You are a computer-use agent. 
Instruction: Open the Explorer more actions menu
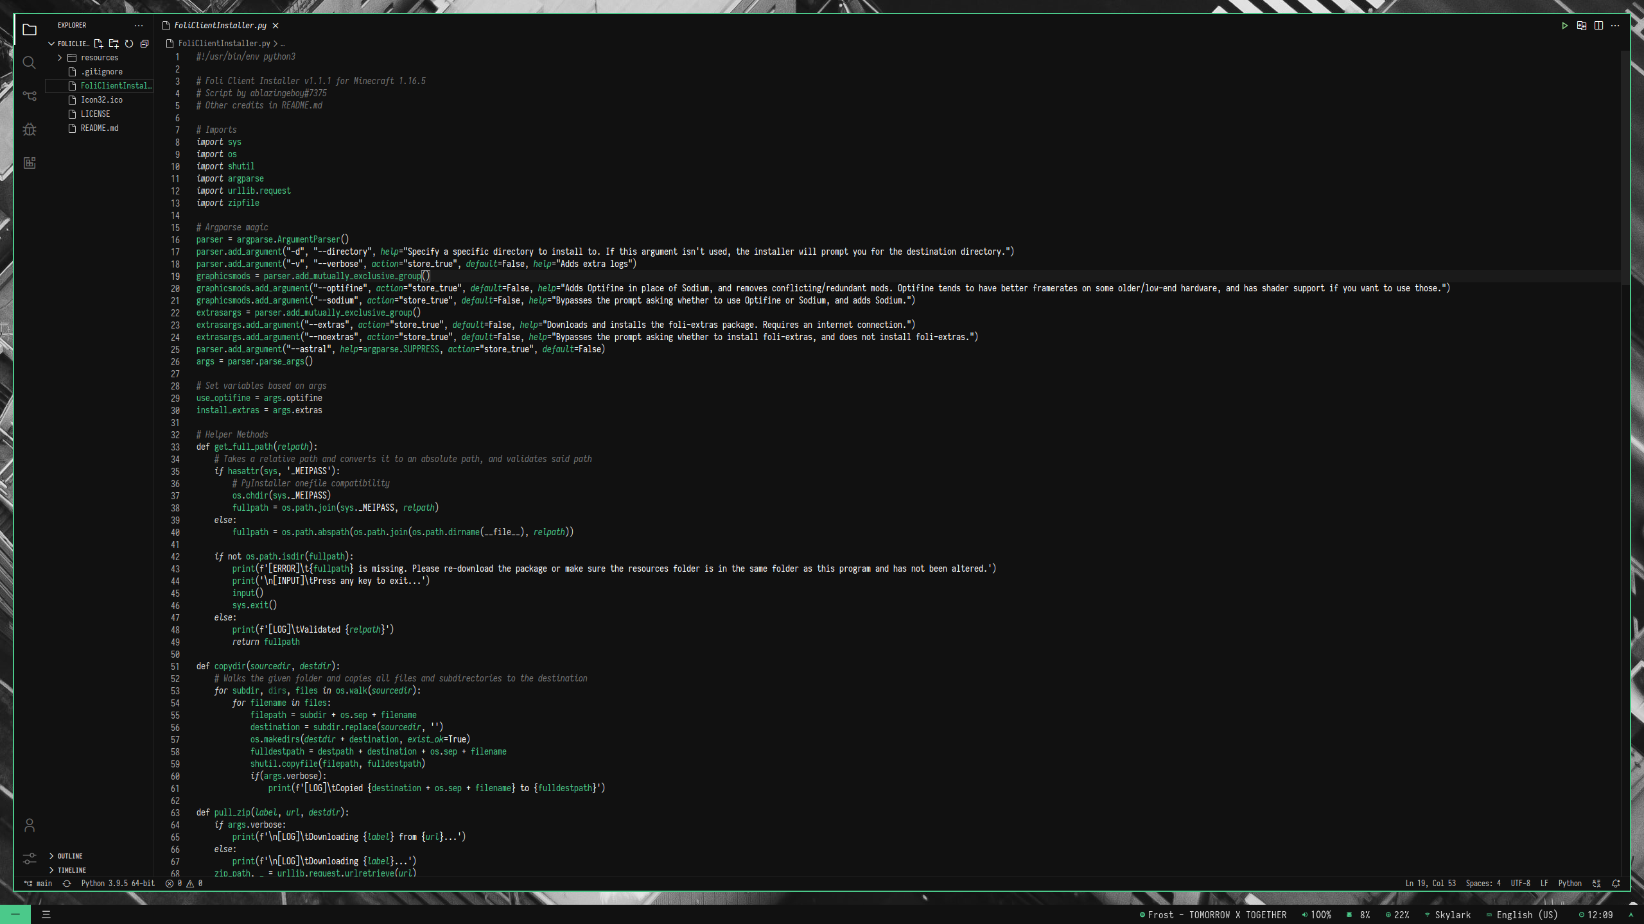pos(139,26)
